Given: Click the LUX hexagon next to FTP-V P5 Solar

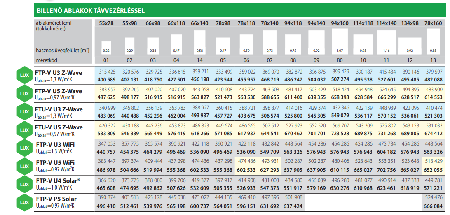Looking at the screenshot, I should tap(25, 202).
